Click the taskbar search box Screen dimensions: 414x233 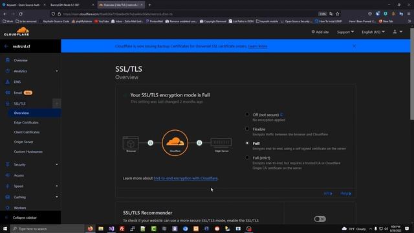point(47,228)
